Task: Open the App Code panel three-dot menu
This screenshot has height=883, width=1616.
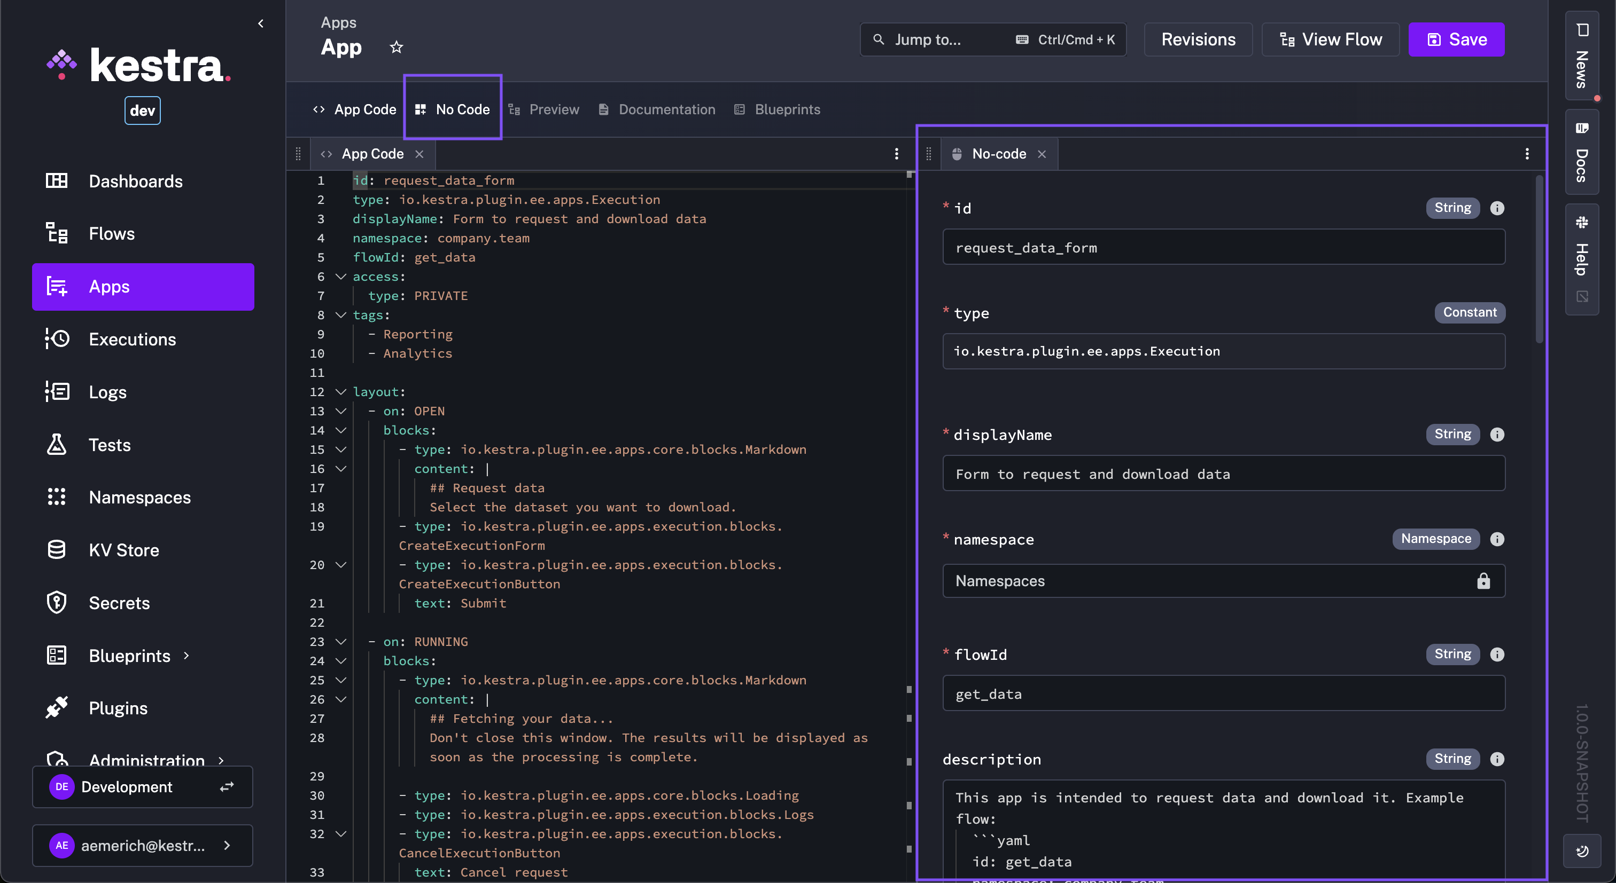Action: tap(897, 154)
